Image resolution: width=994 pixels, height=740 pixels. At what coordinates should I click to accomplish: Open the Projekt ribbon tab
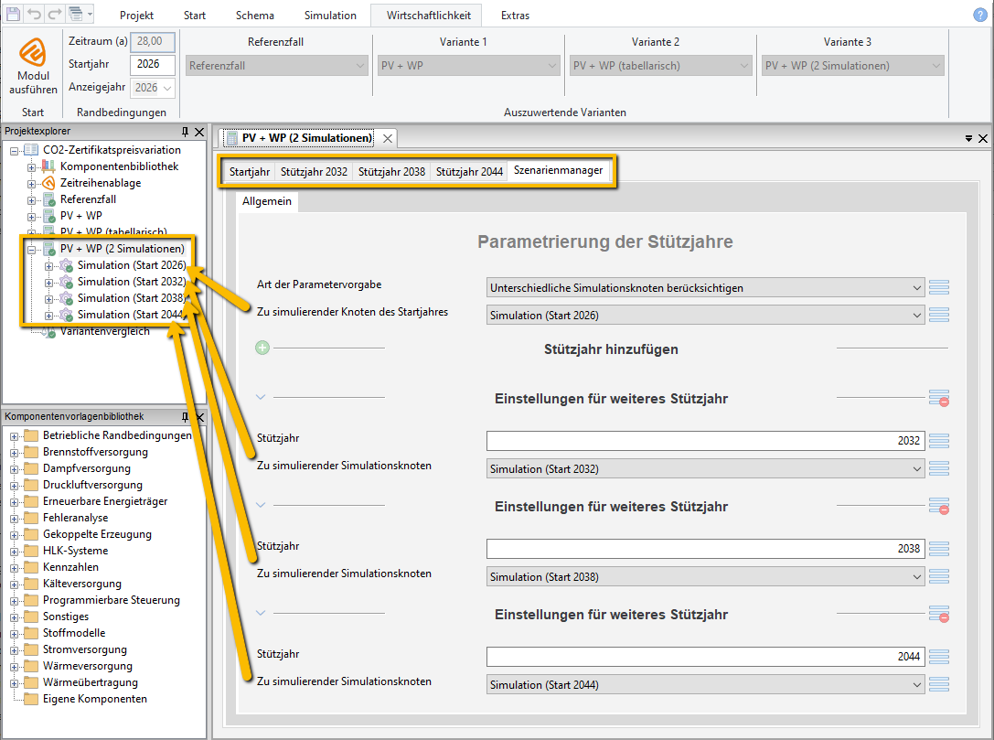point(136,16)
